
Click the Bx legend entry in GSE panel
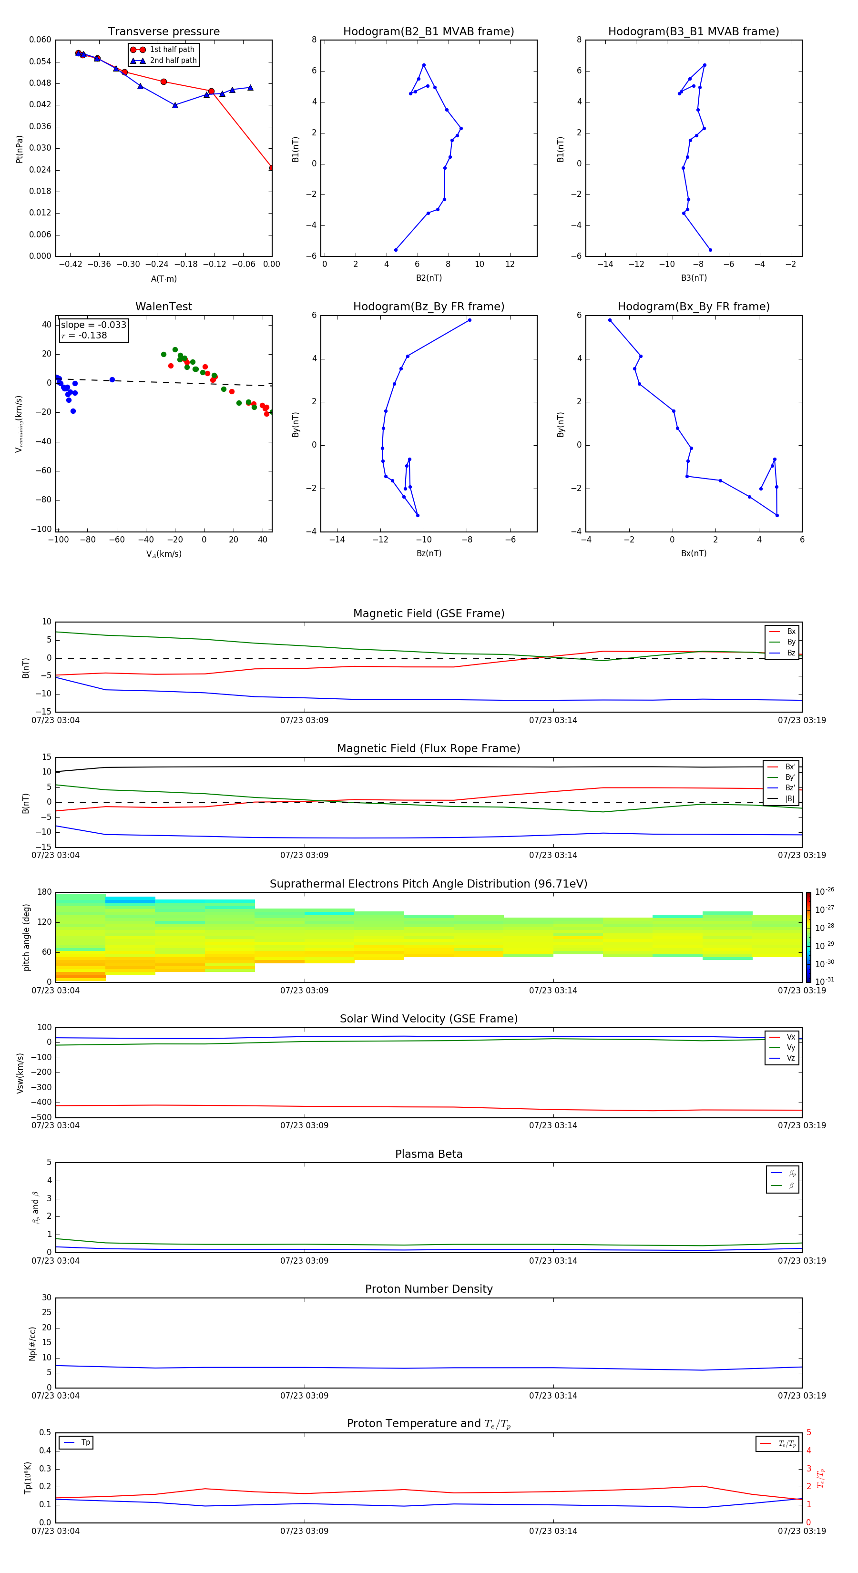pyautogui.click(x=782, y=632)
